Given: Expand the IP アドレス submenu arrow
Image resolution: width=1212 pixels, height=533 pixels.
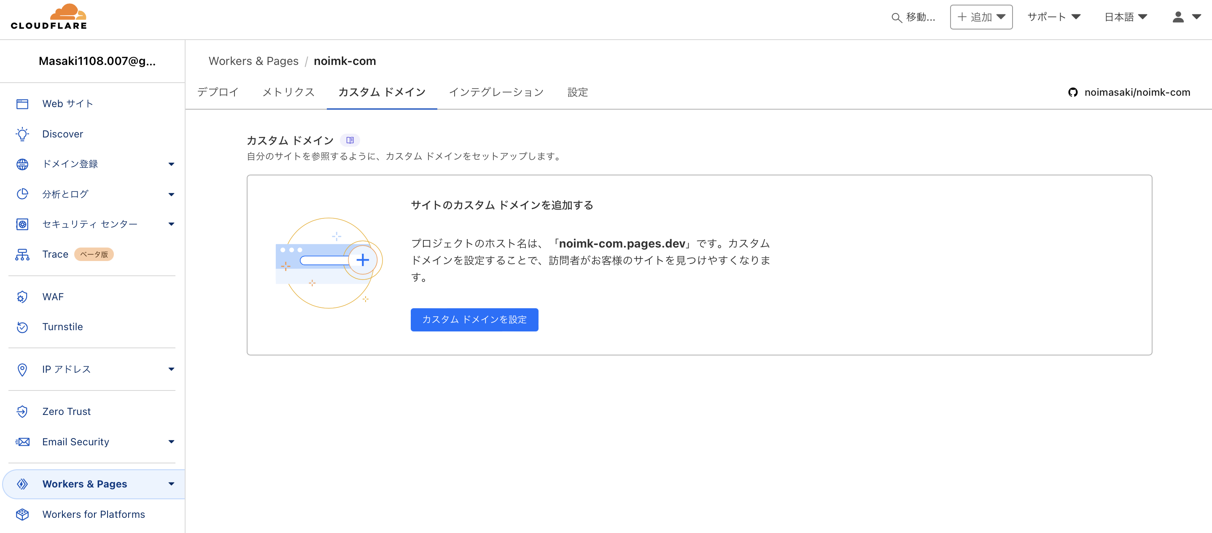Looking at the screenshot, I should [171, 369].
